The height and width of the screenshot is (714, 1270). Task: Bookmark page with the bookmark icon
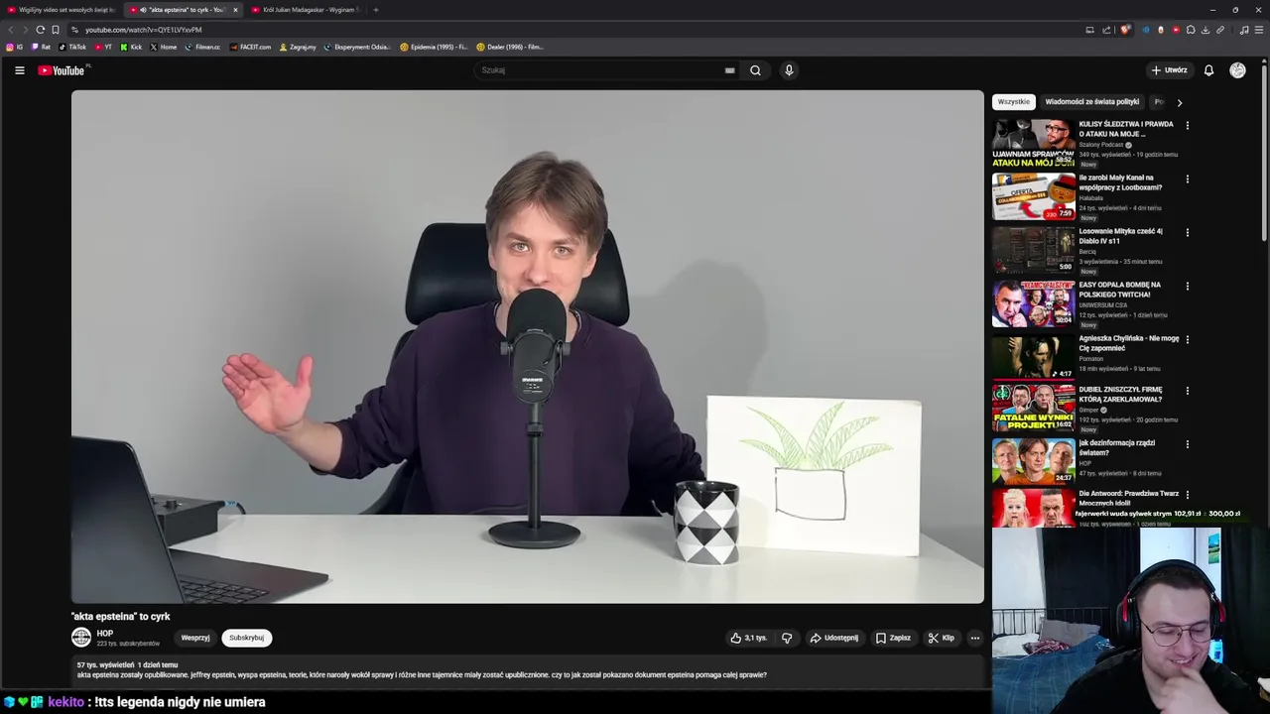56,30
